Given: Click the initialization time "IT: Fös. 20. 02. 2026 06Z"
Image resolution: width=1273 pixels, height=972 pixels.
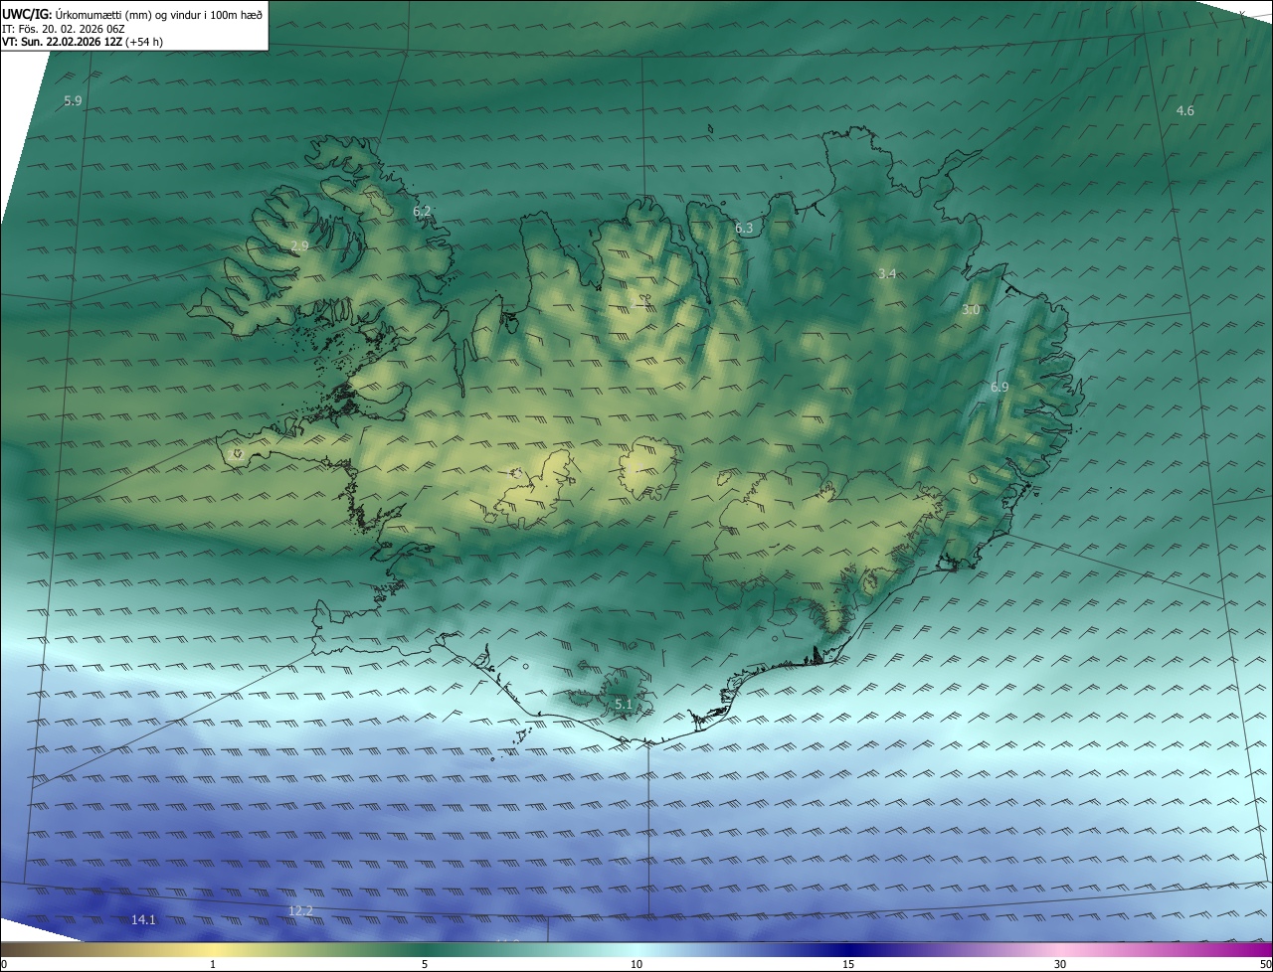Looking at the screenshot, I should point(64,29).
